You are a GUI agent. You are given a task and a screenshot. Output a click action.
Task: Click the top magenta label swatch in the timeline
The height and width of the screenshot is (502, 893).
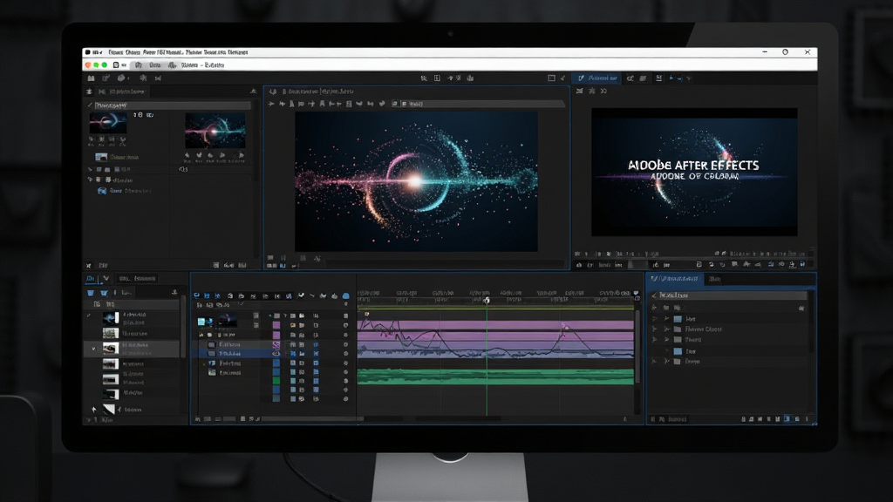pos(276,326)
